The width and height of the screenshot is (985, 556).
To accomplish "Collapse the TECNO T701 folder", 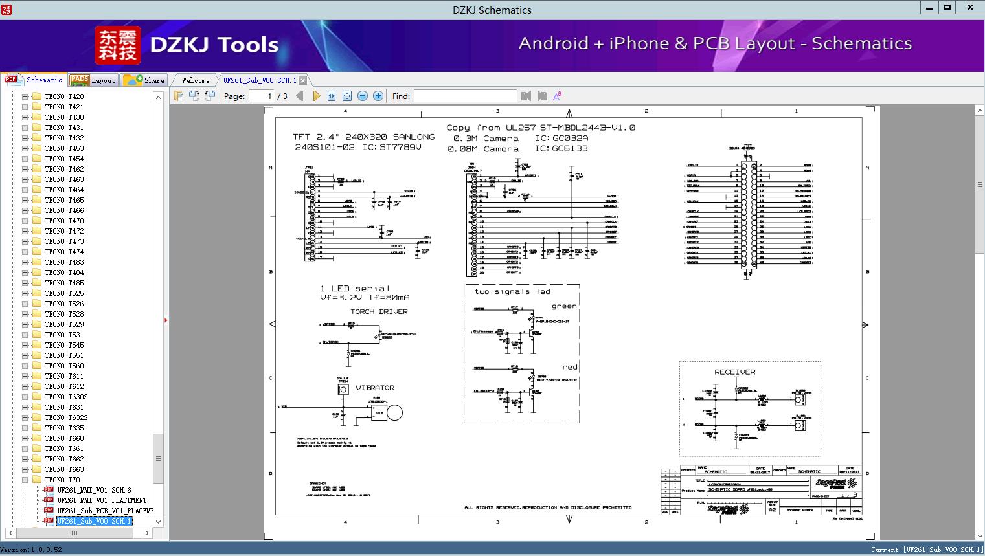I will click(25, 480).
